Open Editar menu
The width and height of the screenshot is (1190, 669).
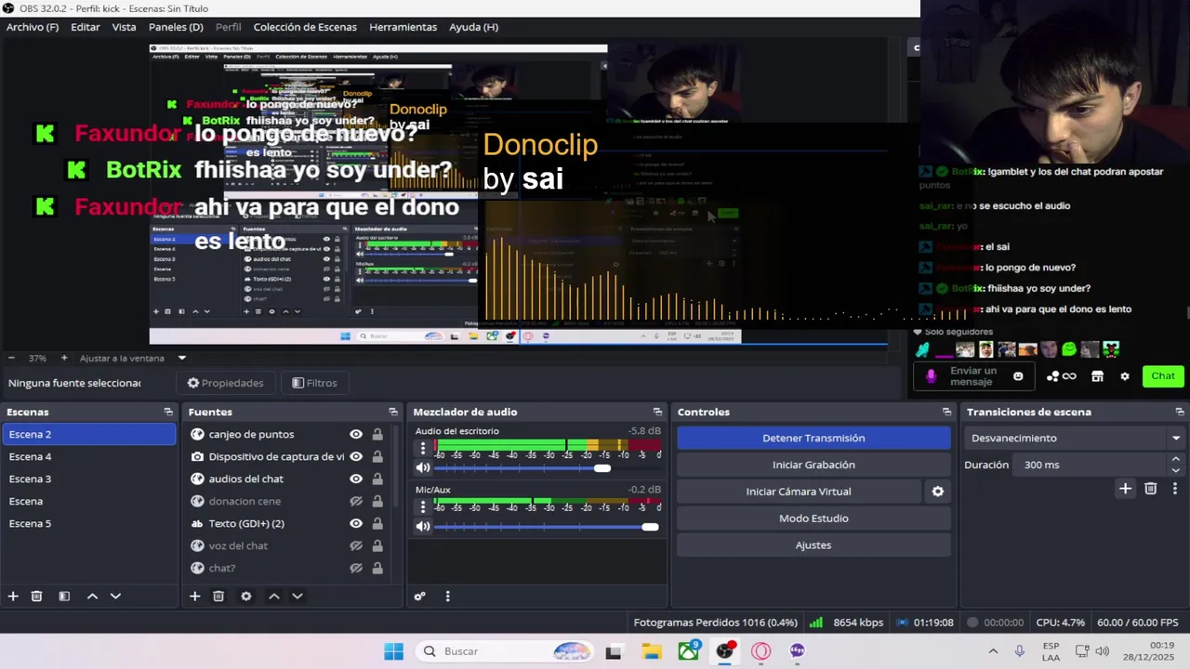point(86,27)
